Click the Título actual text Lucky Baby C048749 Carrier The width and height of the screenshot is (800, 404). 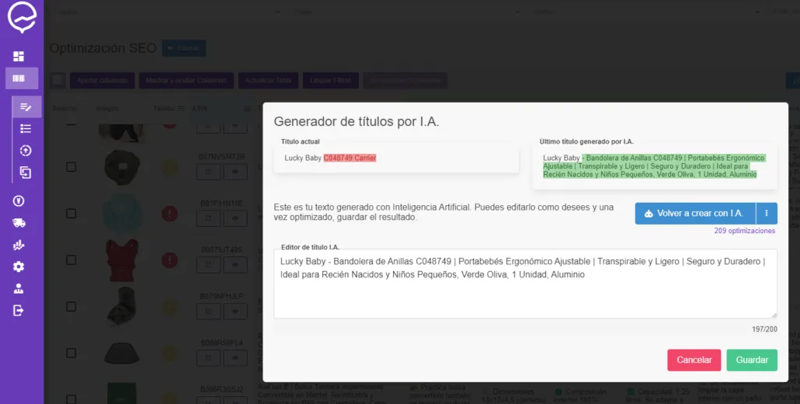(x=330, y=158)
